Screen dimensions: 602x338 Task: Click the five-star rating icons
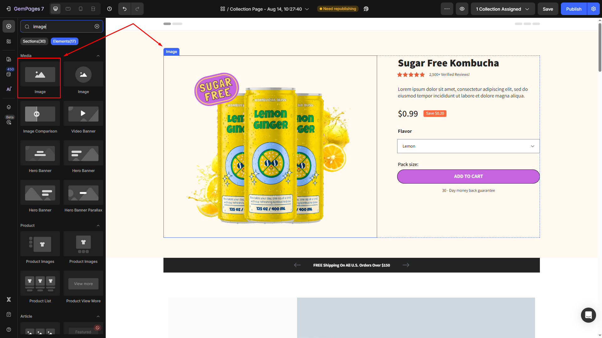pos(411,75)
